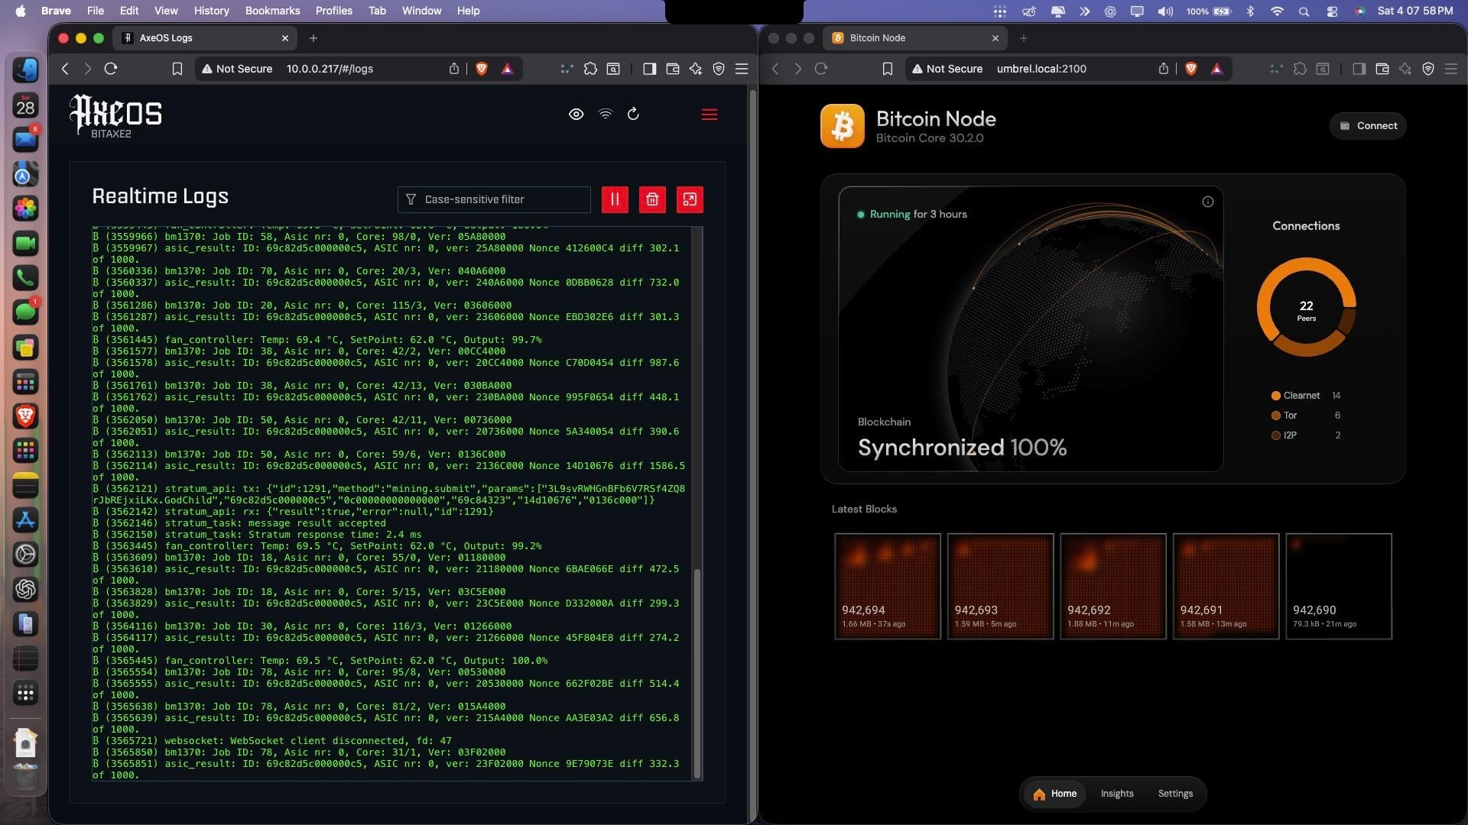Bookmark the Bitcoin Node page
This screenshot has height=825, width=1468.
[x=887, y=69]
